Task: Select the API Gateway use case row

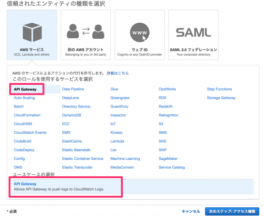Action: coord(133,186)
